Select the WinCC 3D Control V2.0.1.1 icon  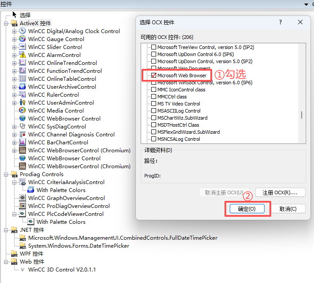coord(22,270)
